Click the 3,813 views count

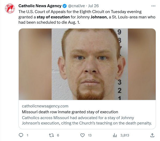125,135
